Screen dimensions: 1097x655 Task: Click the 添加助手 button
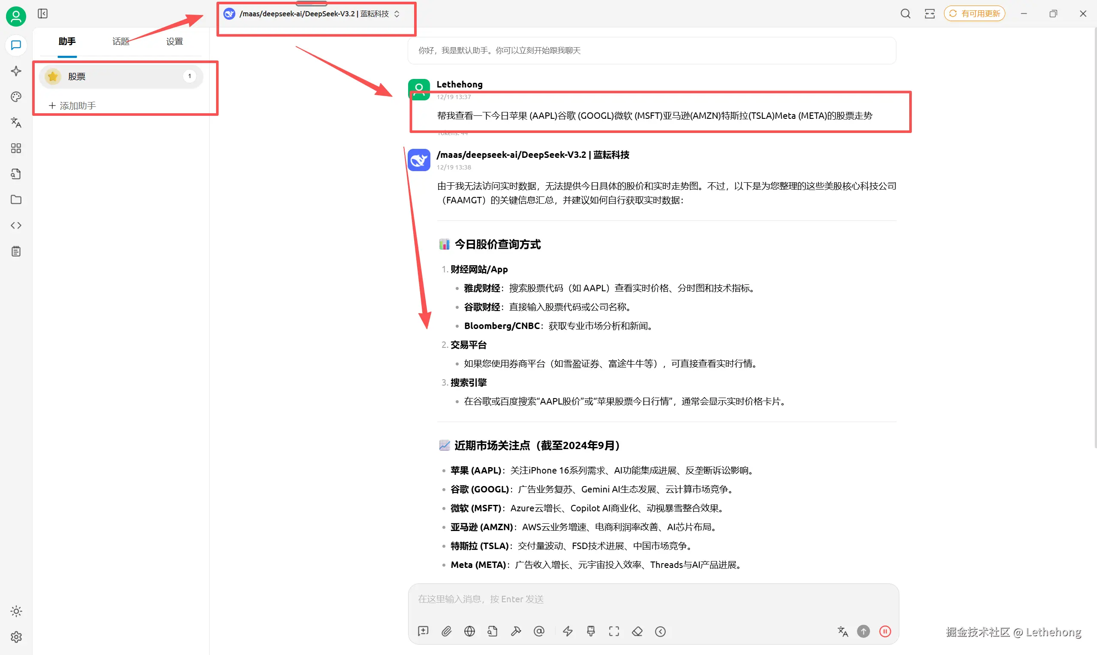(73, 106)
